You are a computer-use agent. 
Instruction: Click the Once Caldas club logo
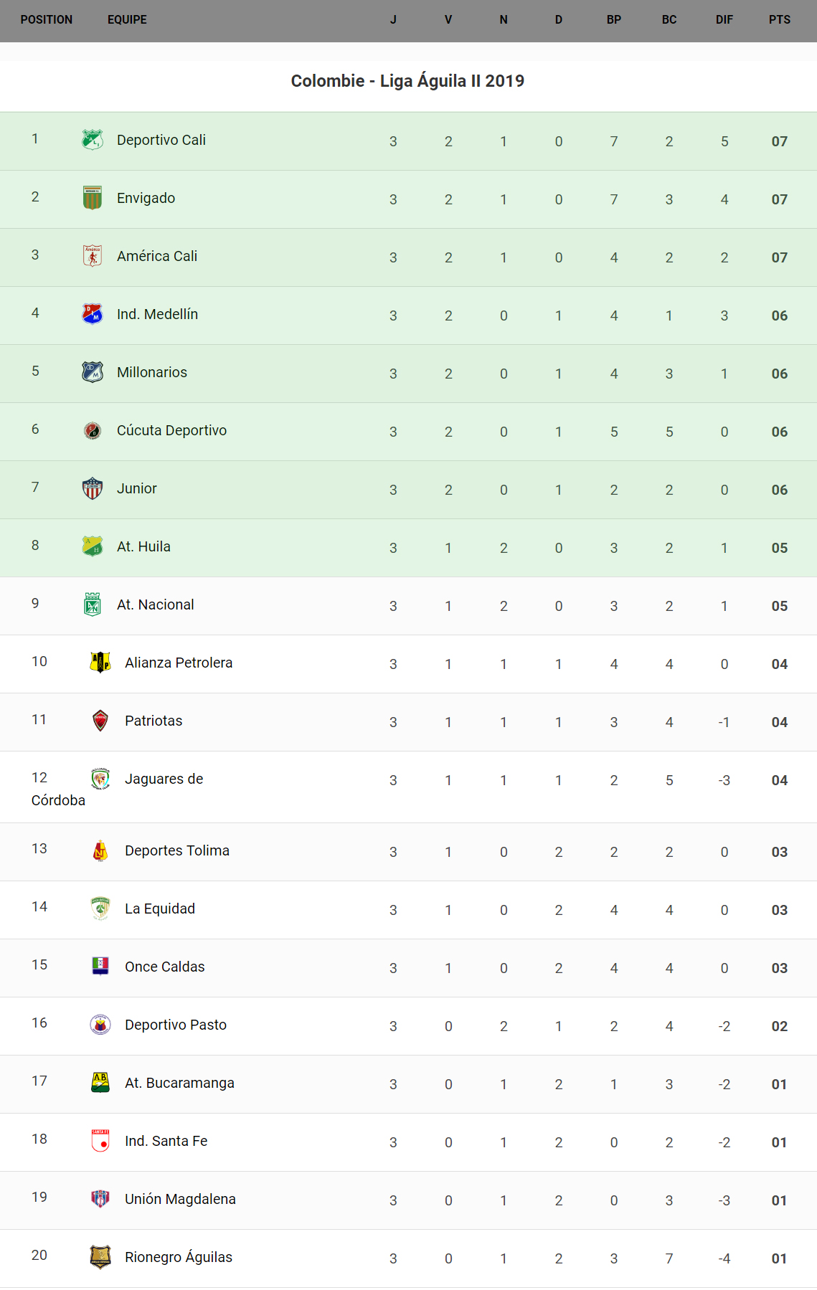(x=100, y=967)
